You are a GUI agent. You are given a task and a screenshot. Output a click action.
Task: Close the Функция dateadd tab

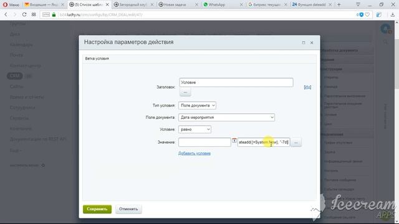(x=330, y=4)
